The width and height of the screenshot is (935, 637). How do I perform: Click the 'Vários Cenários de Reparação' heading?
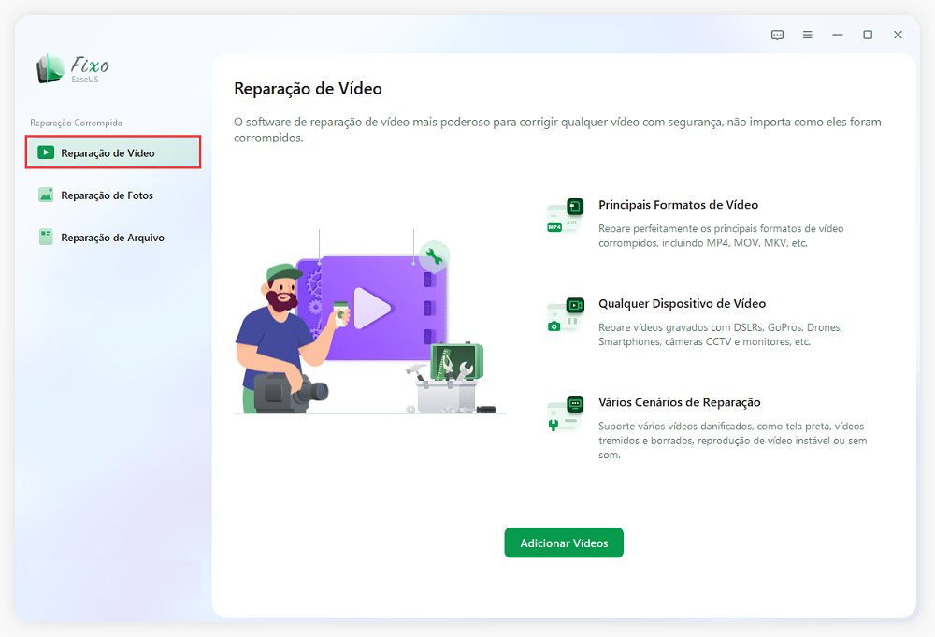pyautogui.click(x=680, y=402)
